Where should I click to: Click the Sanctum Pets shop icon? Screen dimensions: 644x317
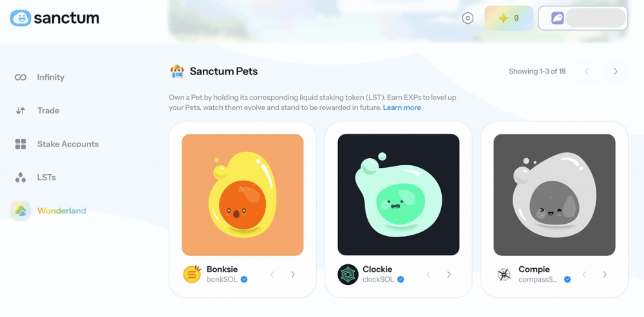pyautogui.click(x=177, y=71)
